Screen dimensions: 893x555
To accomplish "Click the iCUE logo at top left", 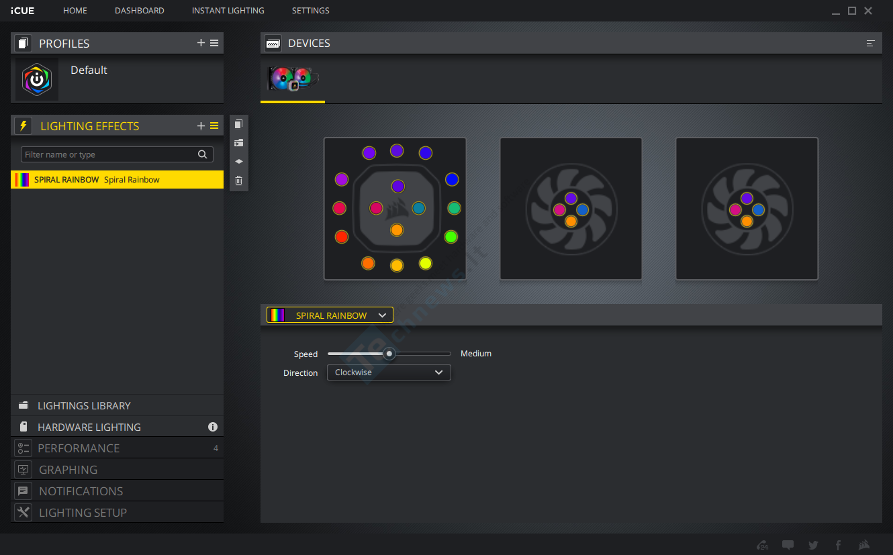I will pyautogui.click(x=23, y=11).
